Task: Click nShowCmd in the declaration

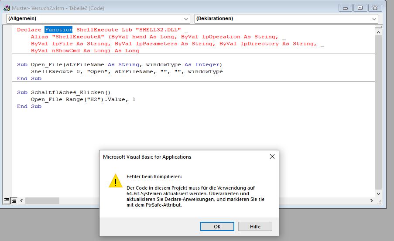Action: pyautogui.click(x=66, y=51)
